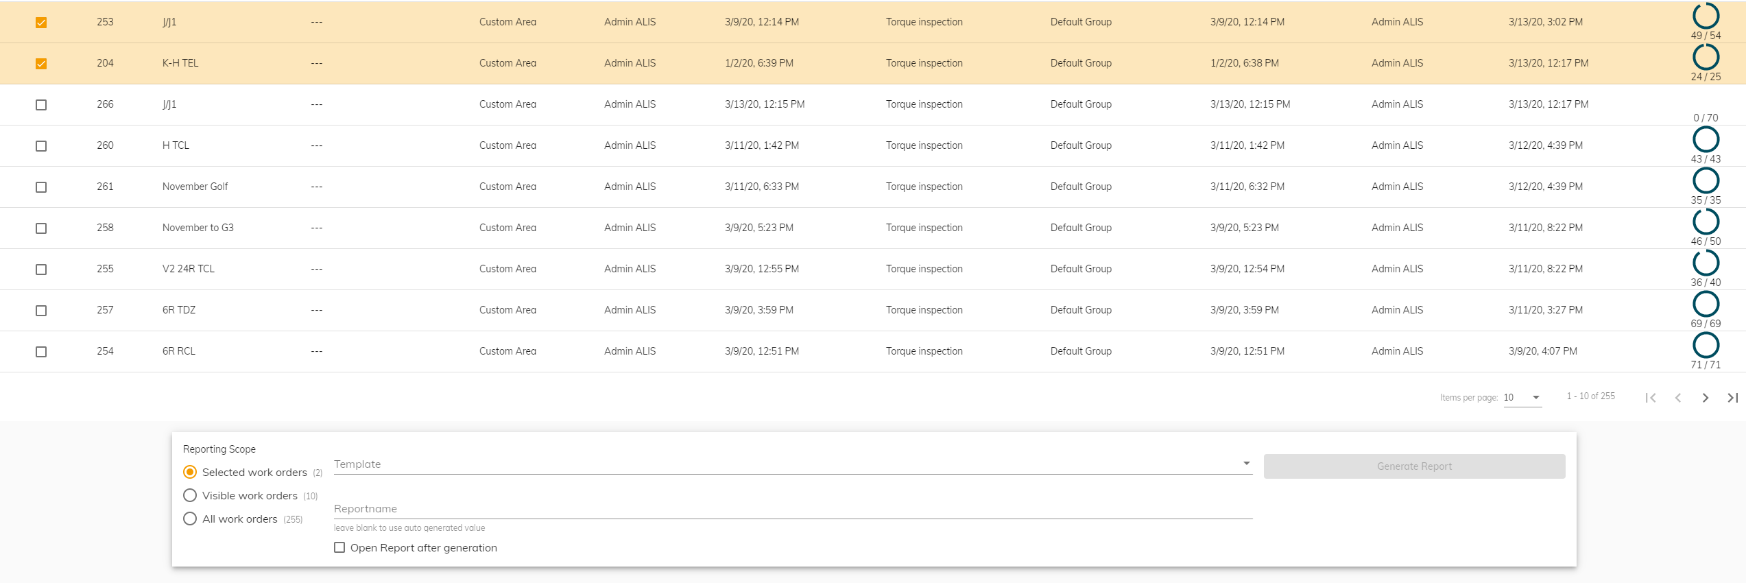Open the Template dropdown
The height and width of the screenshot is (583, 1746).
coord(792,464)
